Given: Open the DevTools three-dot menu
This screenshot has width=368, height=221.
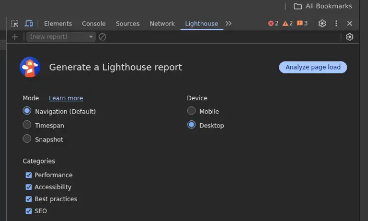Looking at the screenshot, I should (336, 24).
